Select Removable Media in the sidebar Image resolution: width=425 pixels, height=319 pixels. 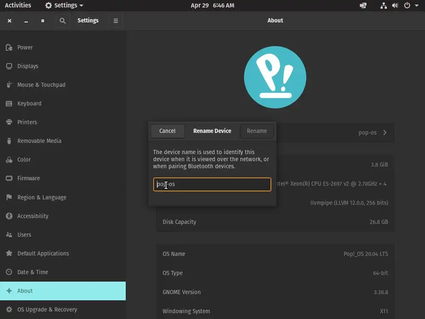click(63, 141)
